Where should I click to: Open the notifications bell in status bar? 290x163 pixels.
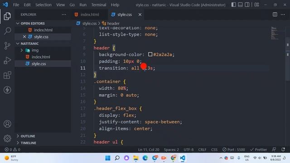coord(283,149)
